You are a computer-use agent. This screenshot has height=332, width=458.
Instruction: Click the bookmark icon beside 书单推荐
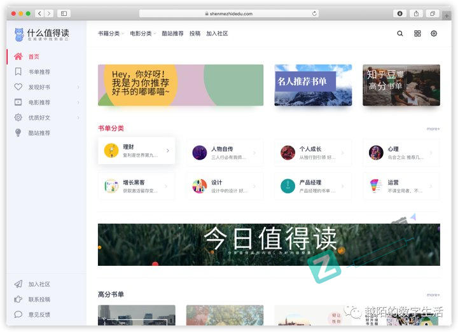[18, 71]
